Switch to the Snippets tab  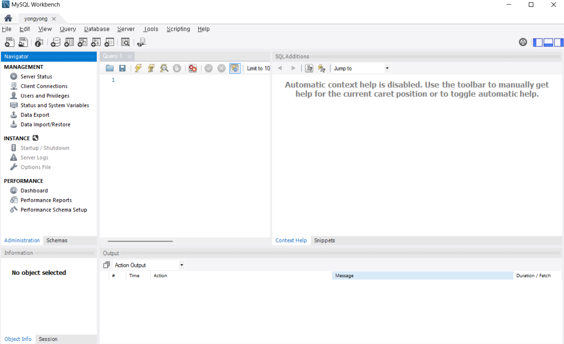[325, 240]
